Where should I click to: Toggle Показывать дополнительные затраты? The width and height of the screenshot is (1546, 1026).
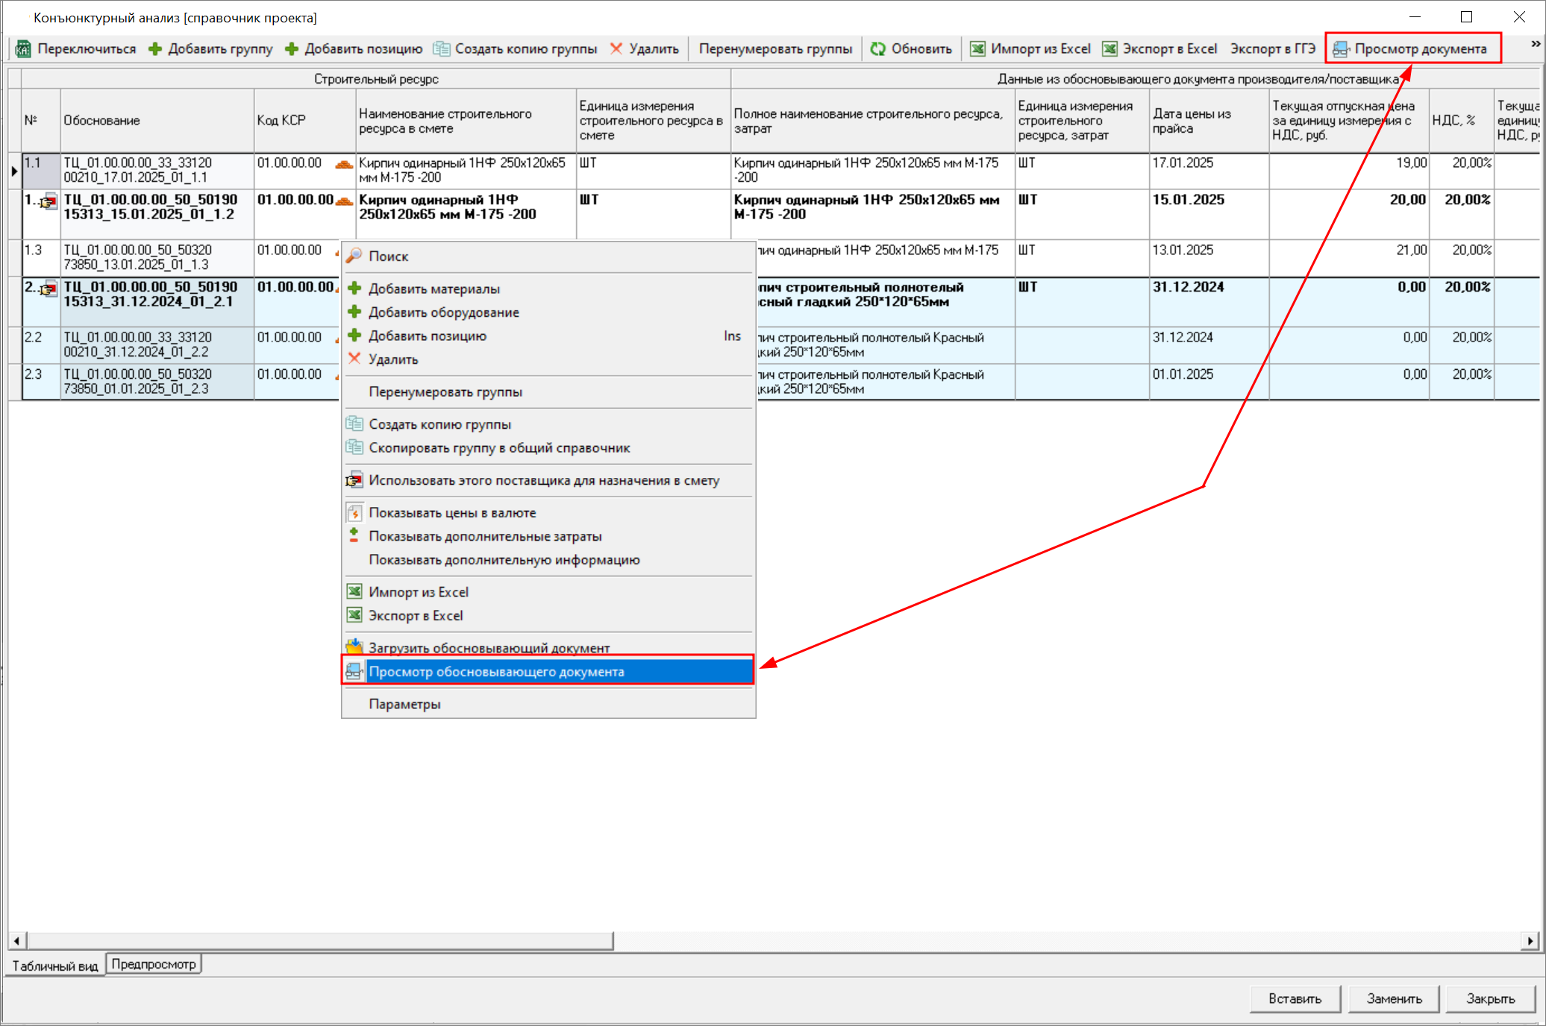(x=548, y=537)
